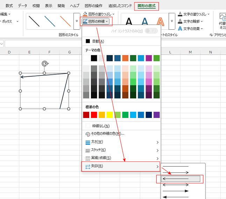Click column header M
This screenshot has width=226, height=199.
(190, 52)
